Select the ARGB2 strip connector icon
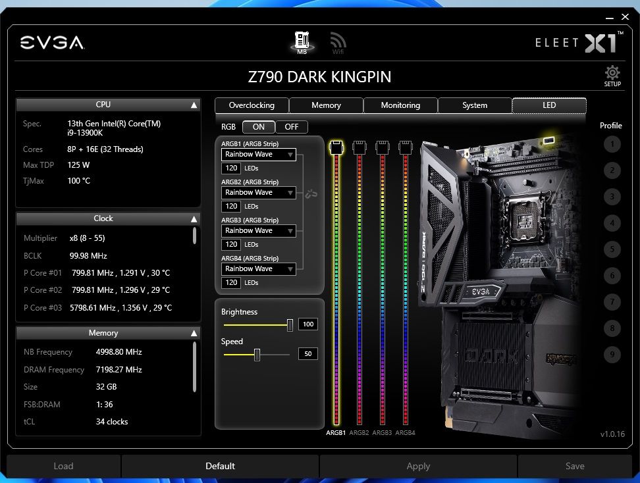This screenshot has height=483, width=640. click(x=360, y=147)
